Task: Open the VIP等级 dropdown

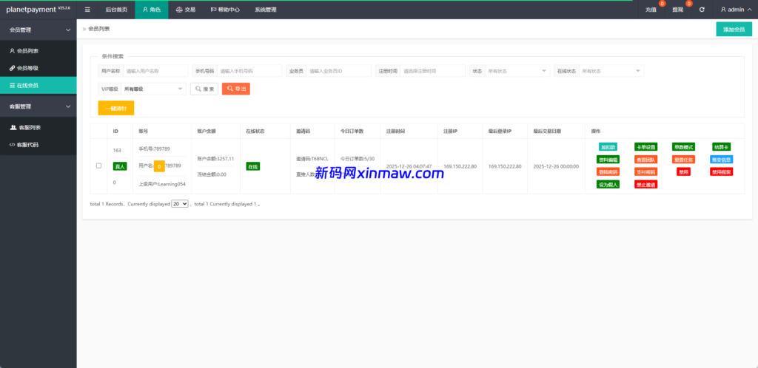Action: point(153,89)
